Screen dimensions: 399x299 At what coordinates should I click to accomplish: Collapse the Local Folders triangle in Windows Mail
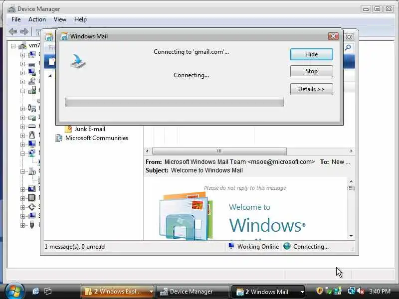coord(50,76)
